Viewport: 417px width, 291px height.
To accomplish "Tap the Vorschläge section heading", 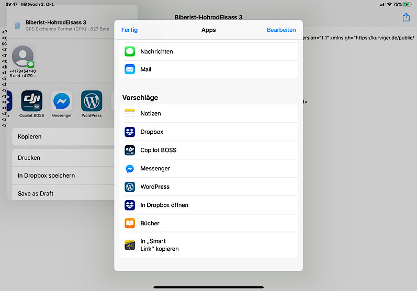I will coord(140,98).
